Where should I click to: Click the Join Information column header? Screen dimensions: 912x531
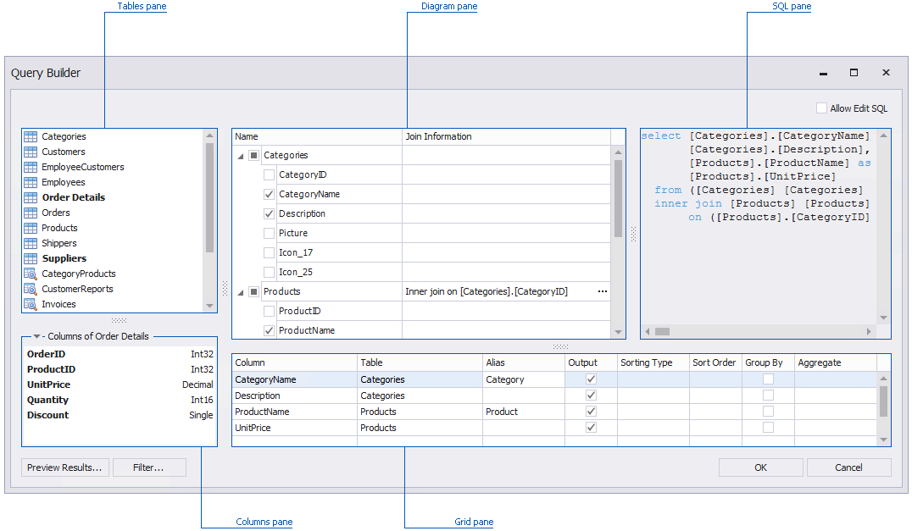click(506, 136)
